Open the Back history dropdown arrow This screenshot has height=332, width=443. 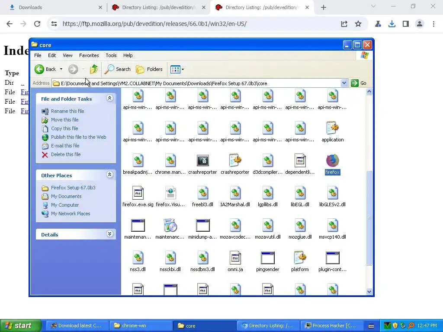(61, 69)
